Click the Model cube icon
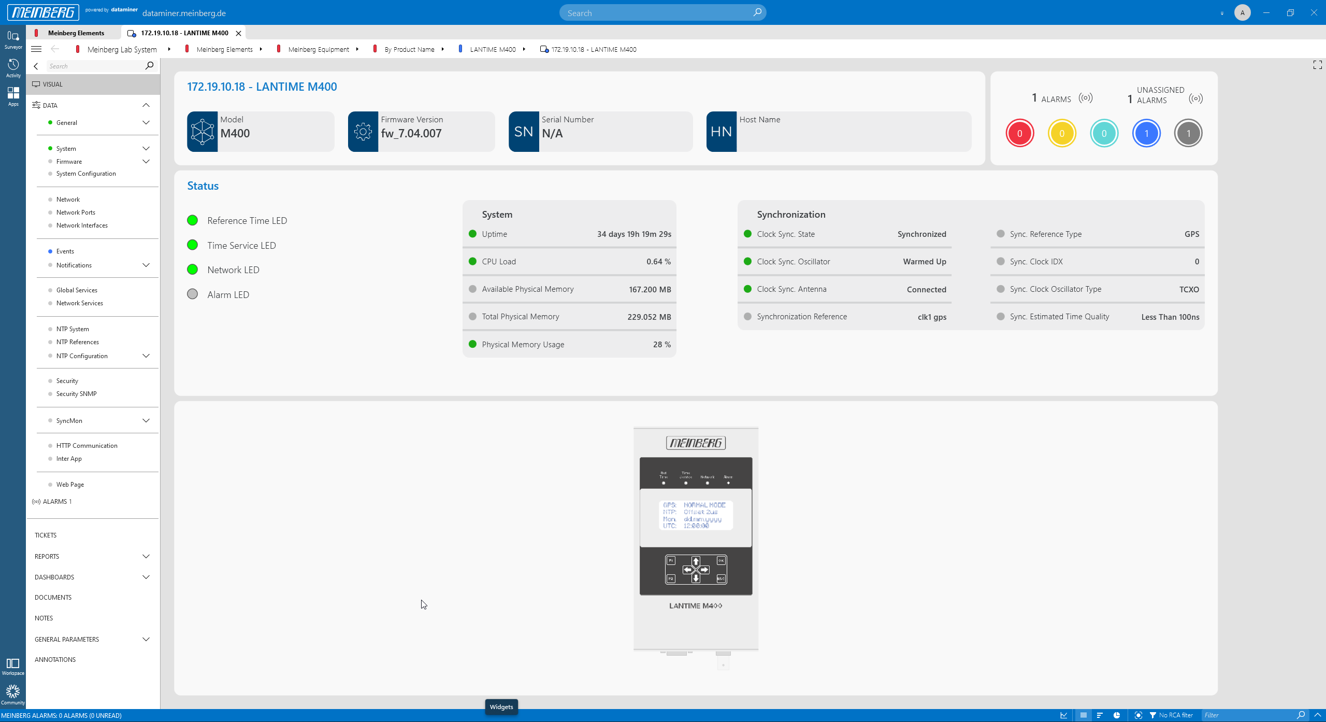 (203, 132)
